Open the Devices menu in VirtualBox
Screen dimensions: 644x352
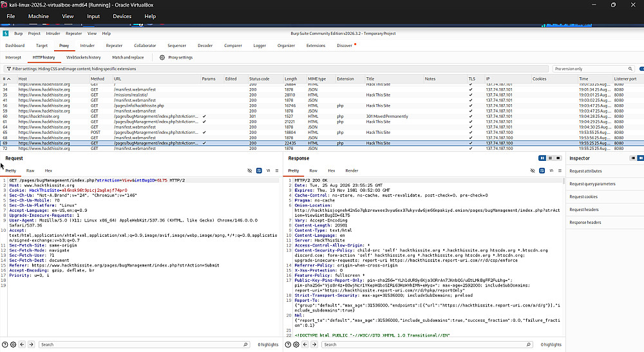pos(122,17)
